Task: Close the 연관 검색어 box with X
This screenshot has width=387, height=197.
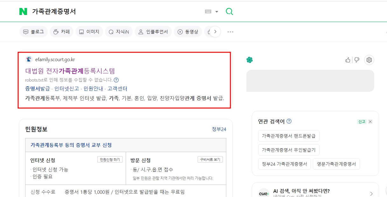Action: click(x=370, y=121)
